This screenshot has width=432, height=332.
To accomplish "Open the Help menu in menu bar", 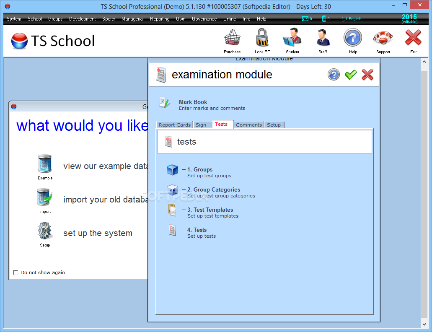I will pos(261,19).
